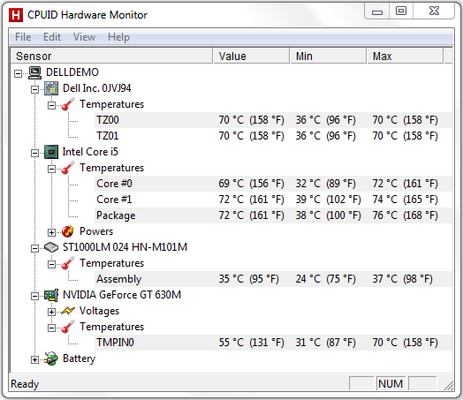Open the View menu
The width and height of the screenshot is (463, 400).
tap(84, 37)
